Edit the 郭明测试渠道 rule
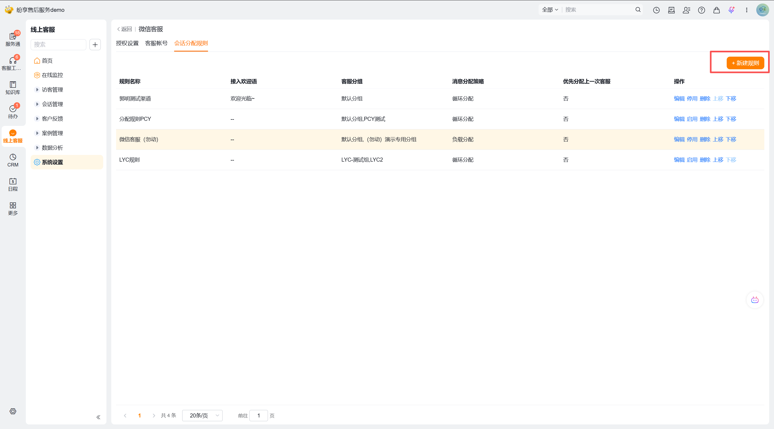The width and height of the screenshot is (774, 429). pos(679,99)
